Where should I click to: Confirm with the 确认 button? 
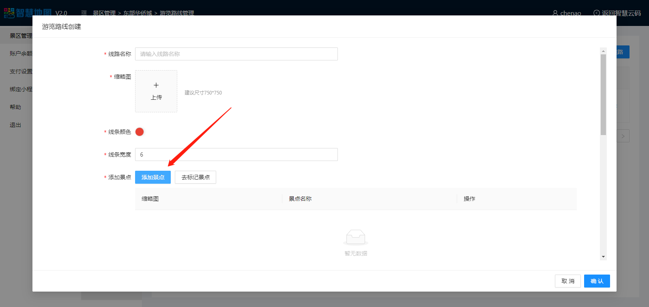[597, 281]
